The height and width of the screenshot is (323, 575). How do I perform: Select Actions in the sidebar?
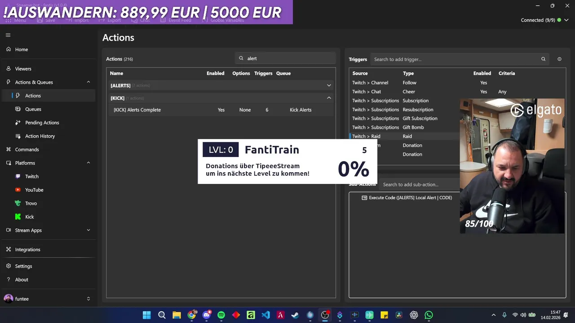(x=33, y=96)
